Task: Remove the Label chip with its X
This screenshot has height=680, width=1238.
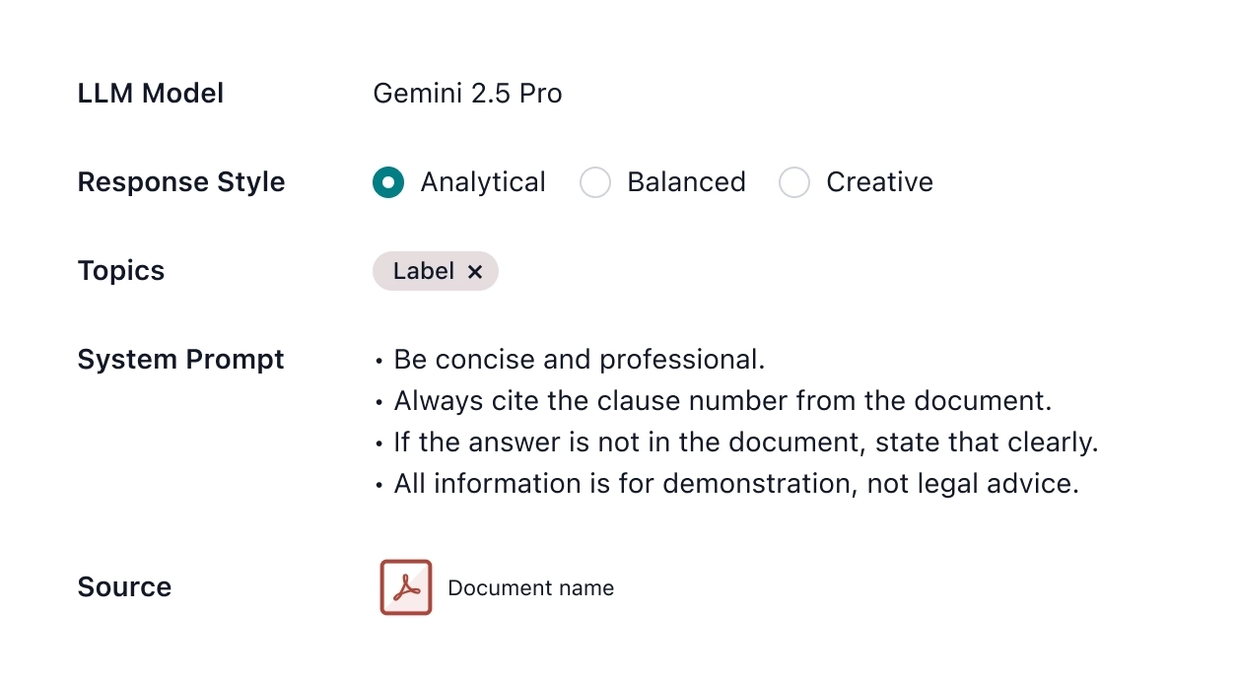Action: (475, 272)
